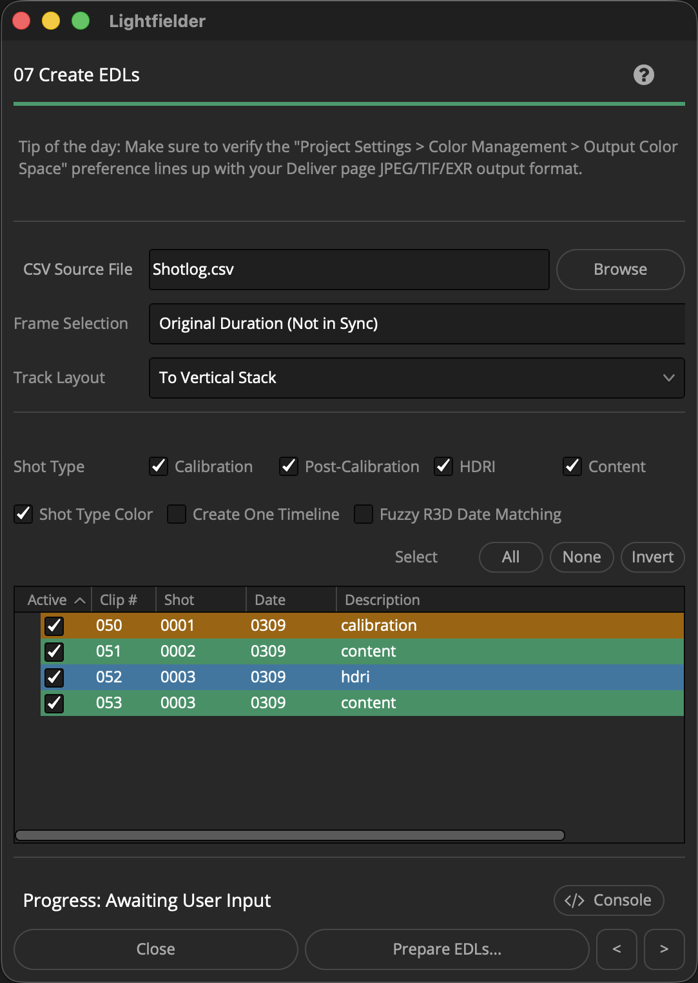Click the yellow minimize window button
The image size is (698, 983).
tap(51, 21)
